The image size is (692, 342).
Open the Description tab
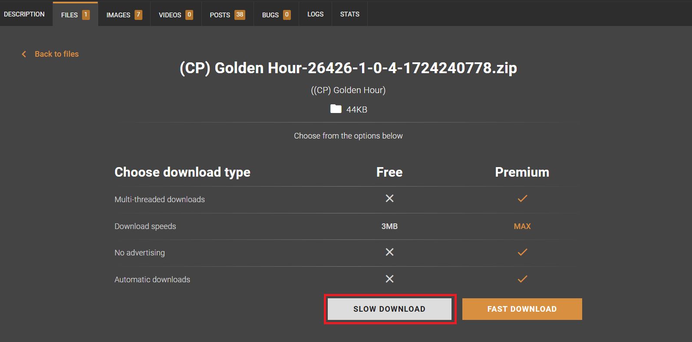[x=24, y=14]
